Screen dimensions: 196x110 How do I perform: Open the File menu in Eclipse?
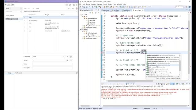(x=80, y=4)
